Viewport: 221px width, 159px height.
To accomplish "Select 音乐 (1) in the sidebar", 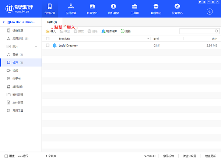I will (21, 54).
